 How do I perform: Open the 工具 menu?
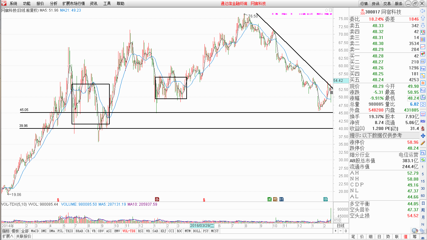click(107, 3)
